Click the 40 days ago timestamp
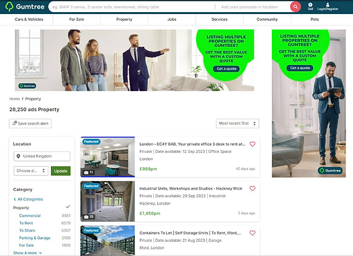Viewport: 353px width, 256px height. [245, 169]
